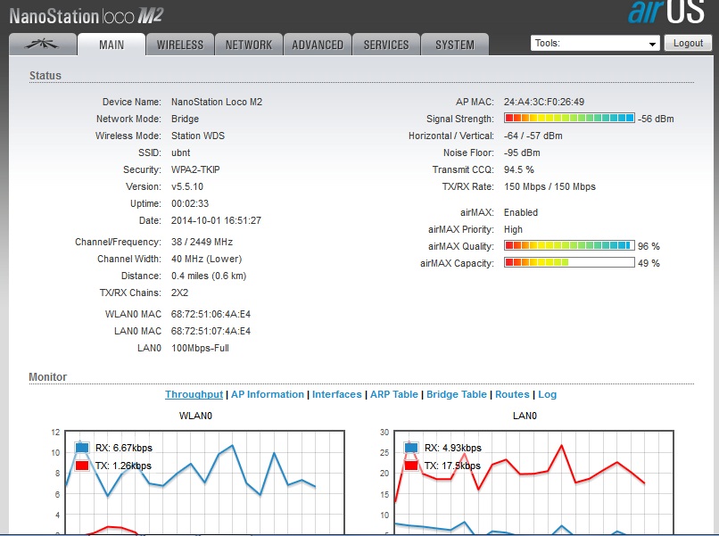
Task: Click the airMAX status Enabled
Action: click(x=521, y=212)
